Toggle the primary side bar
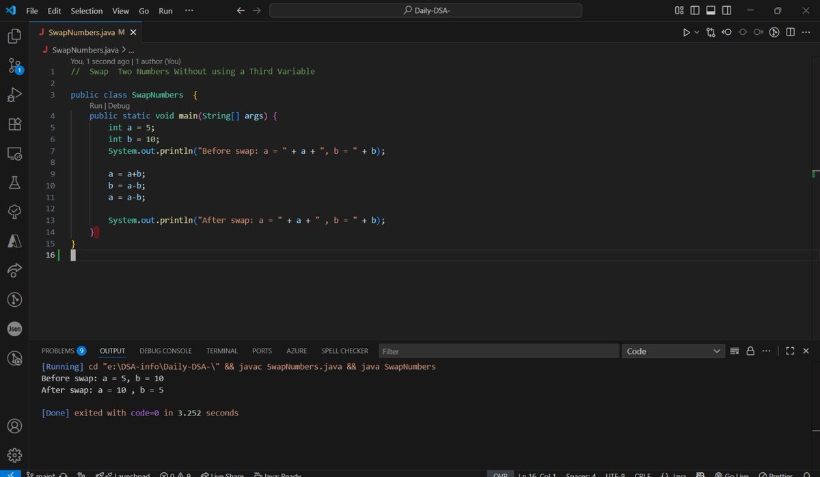This screenshot has height=477, width=820. pos(695,10)
